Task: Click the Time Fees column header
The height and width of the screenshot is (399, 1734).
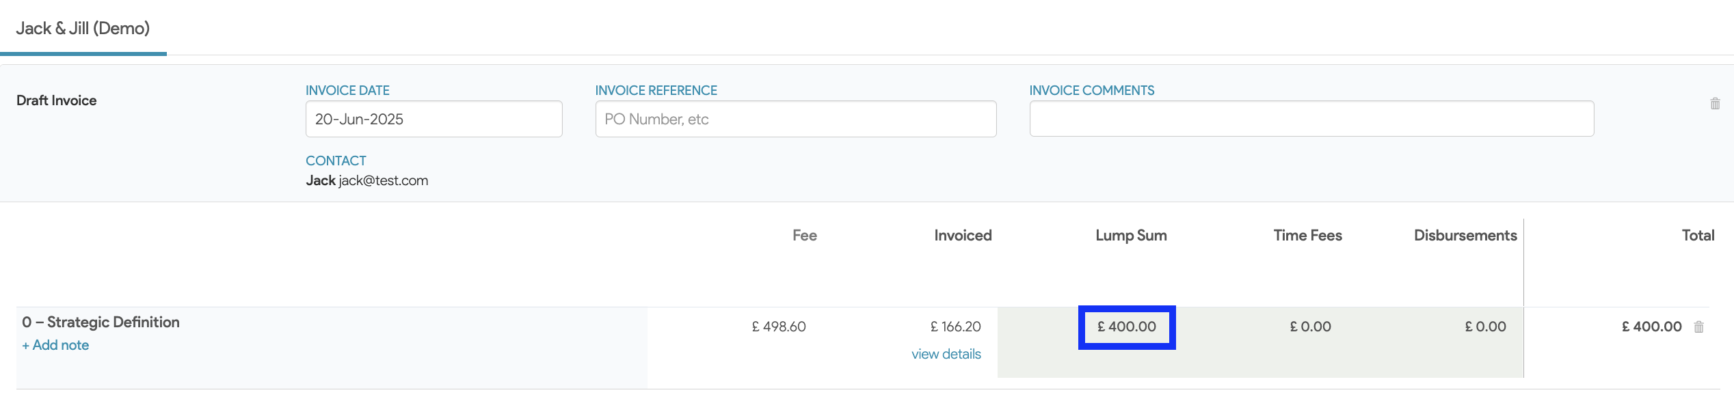Action: 1307,236
